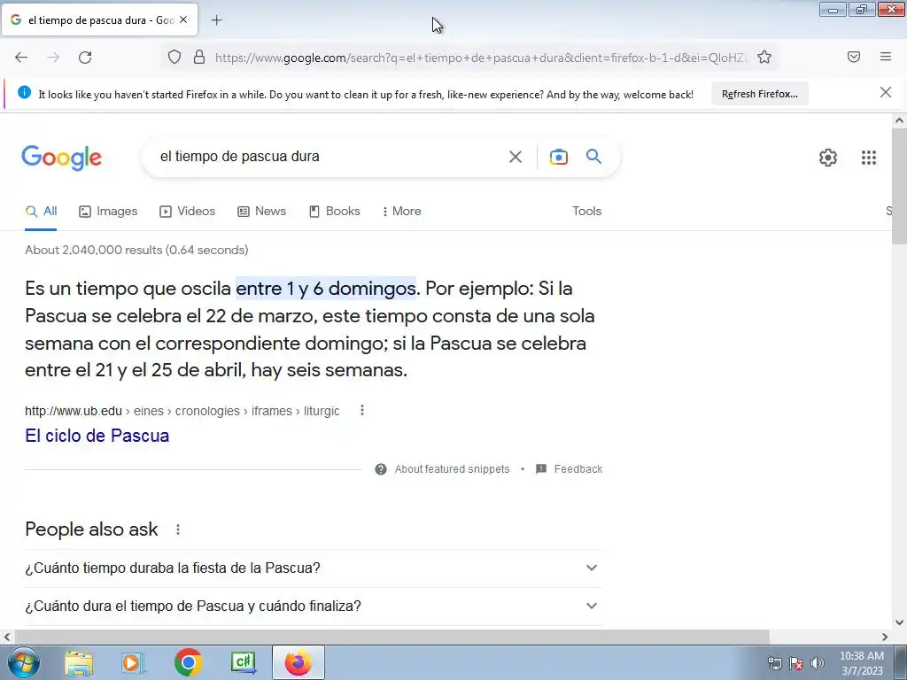This screenshot has height=680, width=907.
Task: Click the horizontal scrollbar left arrow
Action: 7,637
